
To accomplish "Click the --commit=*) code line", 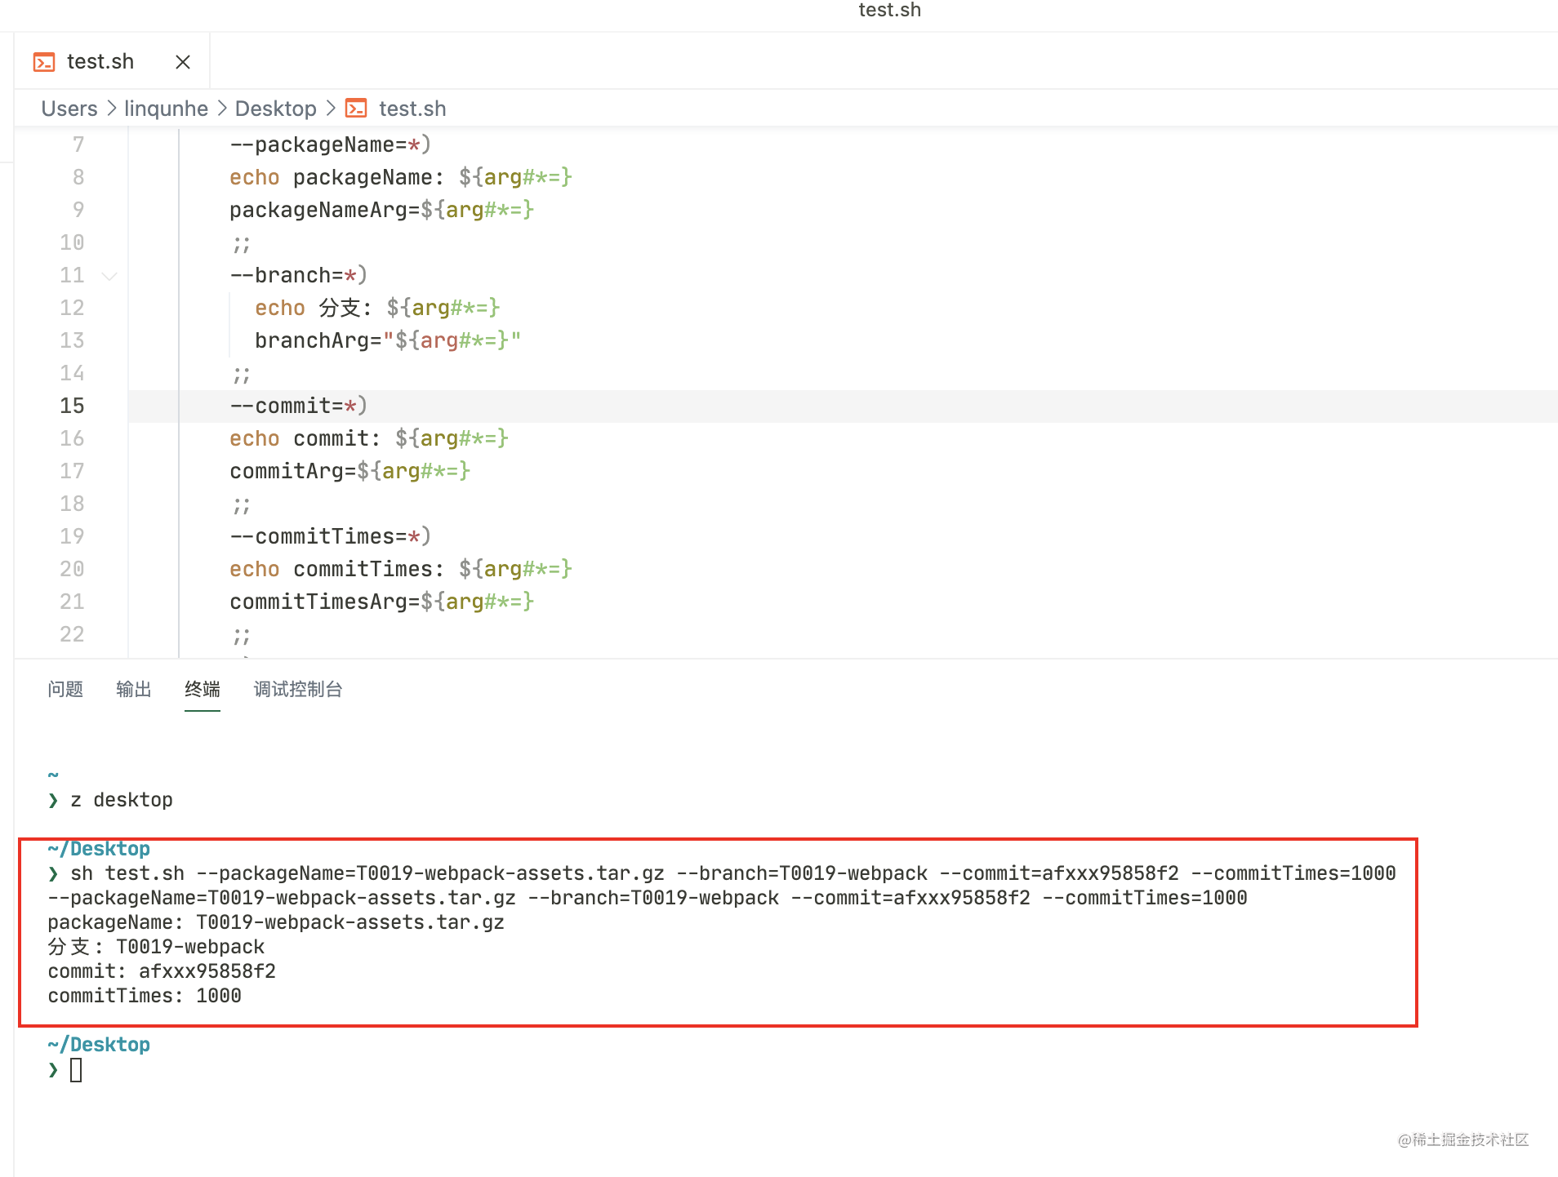I will [x=298, y=406].
